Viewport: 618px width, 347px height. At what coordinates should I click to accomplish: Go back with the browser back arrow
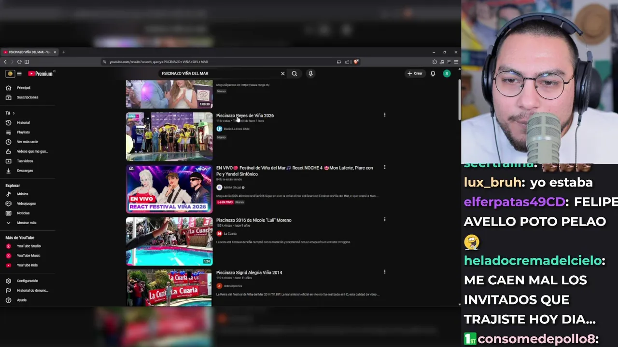5,62
